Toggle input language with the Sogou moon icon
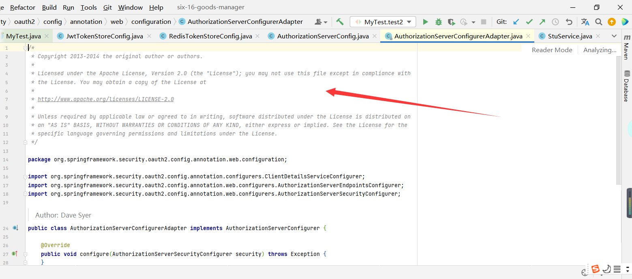 click(607, 268)
